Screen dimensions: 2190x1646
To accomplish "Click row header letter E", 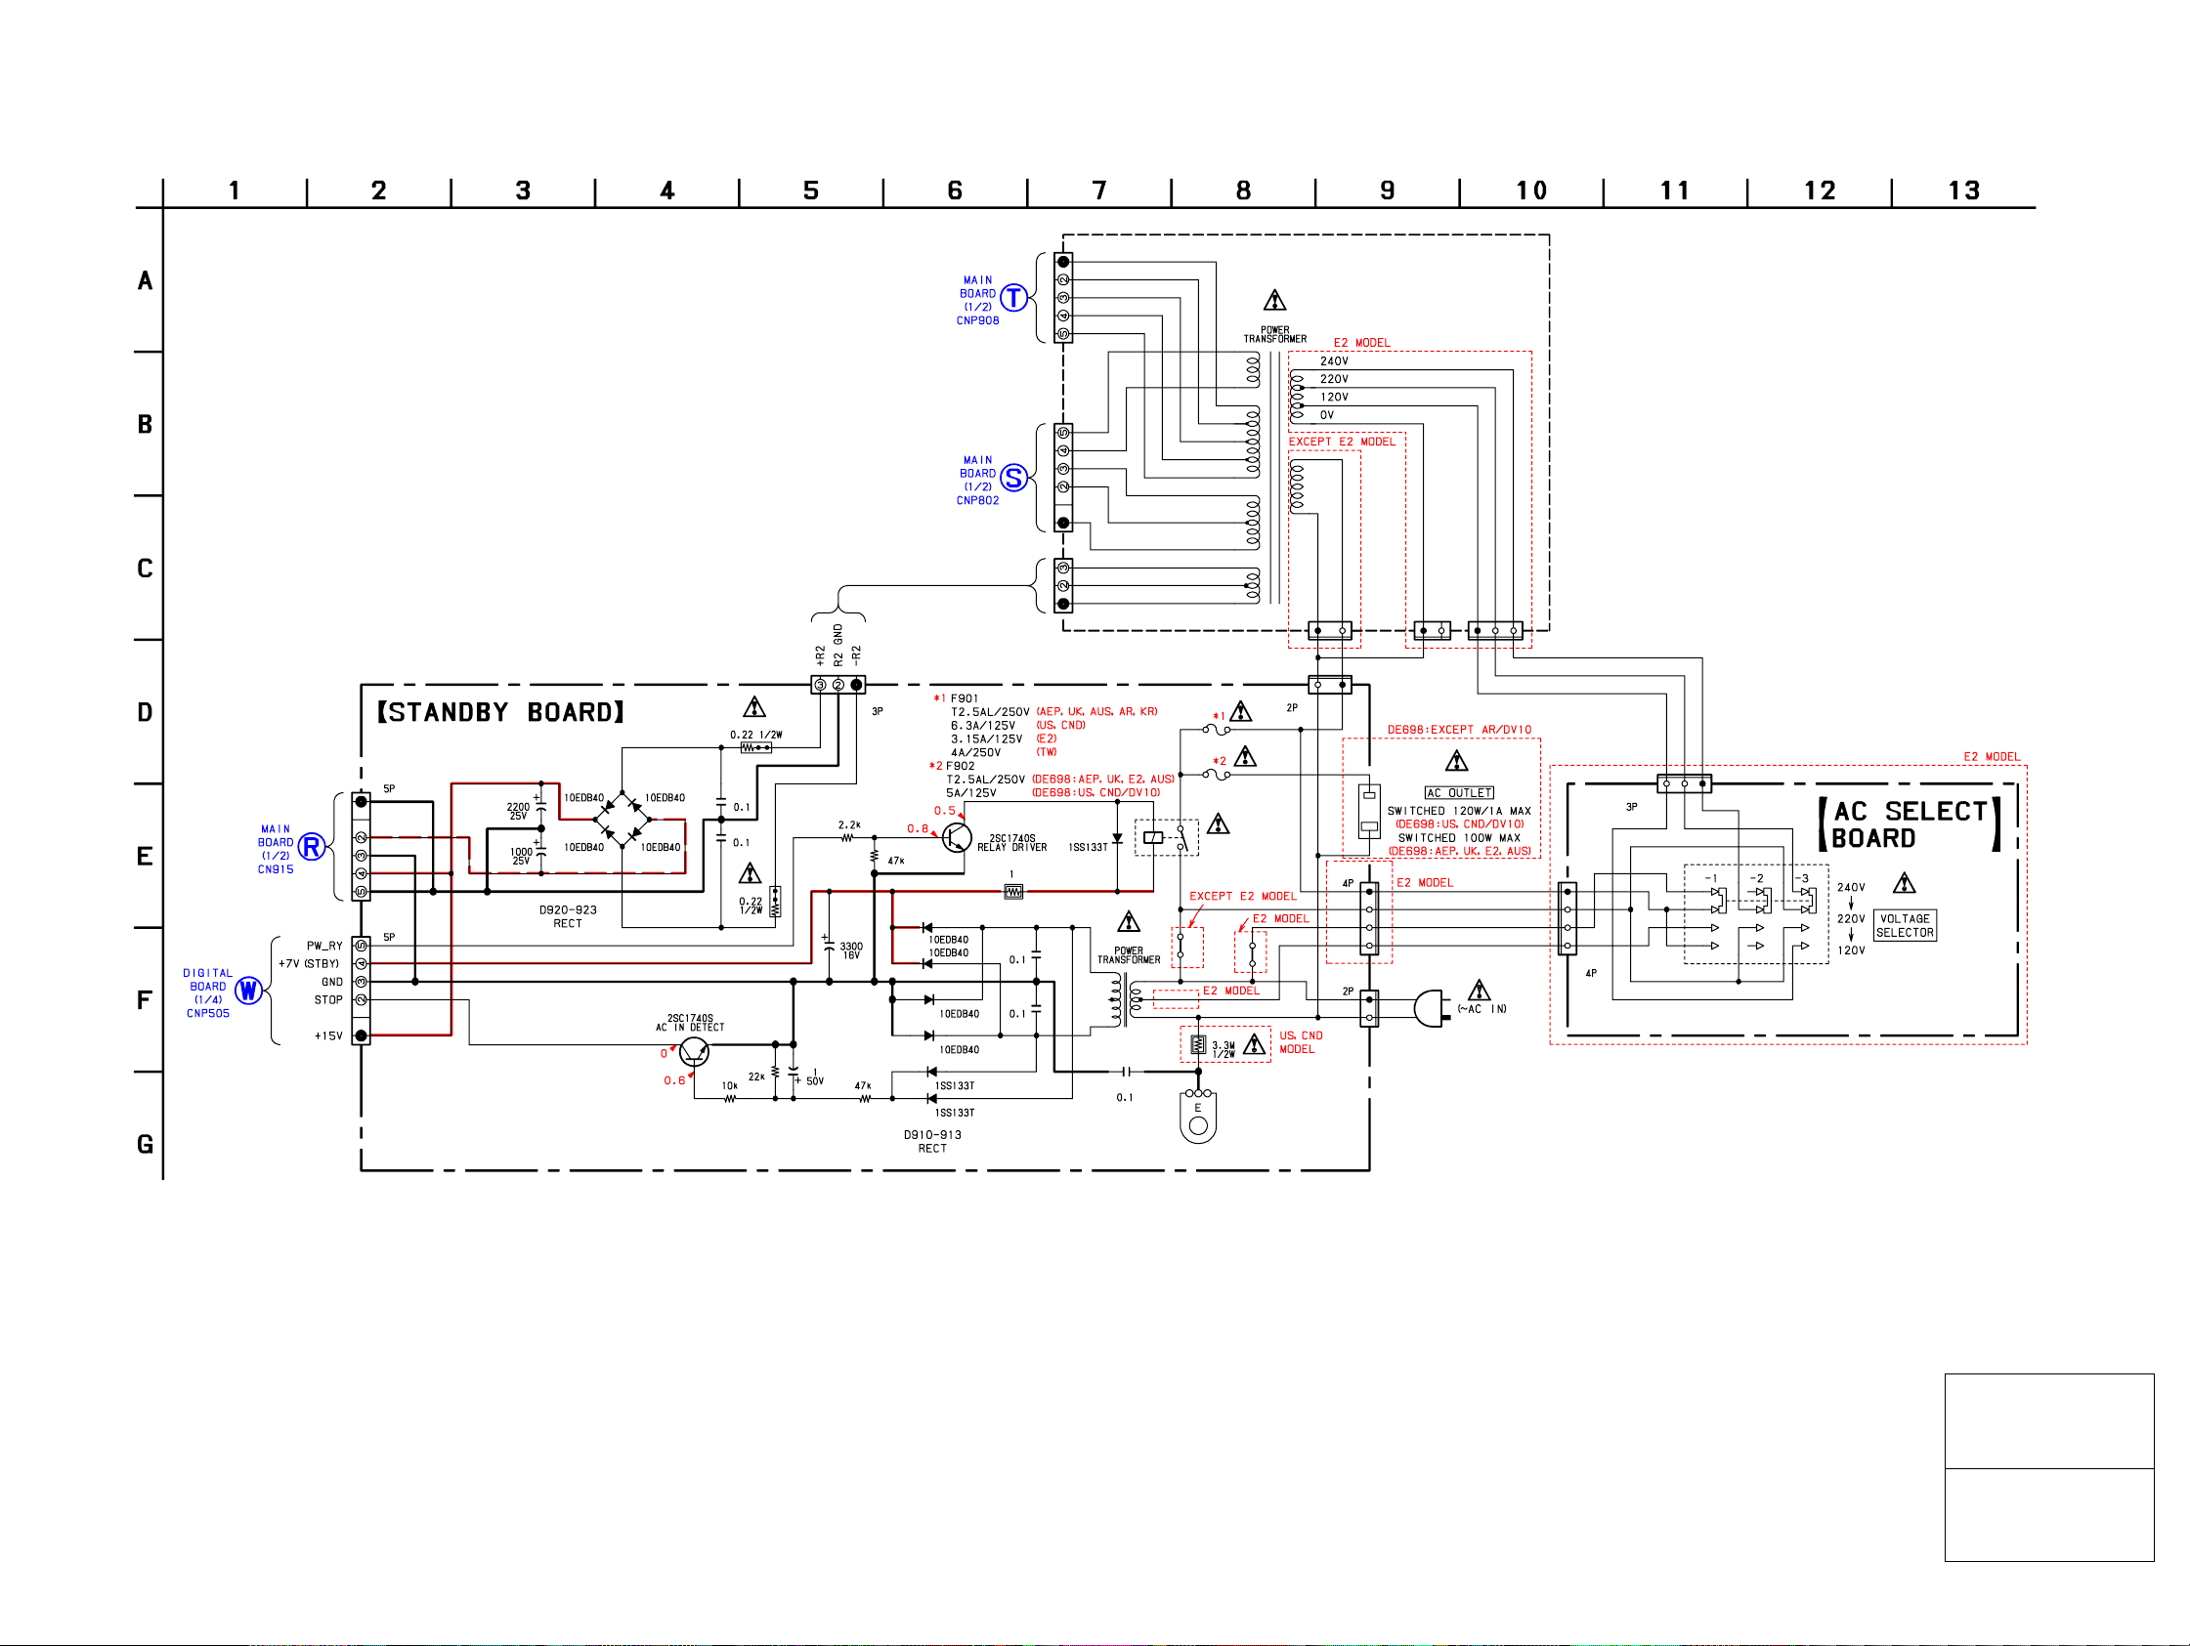I will (x=145, y=856).
